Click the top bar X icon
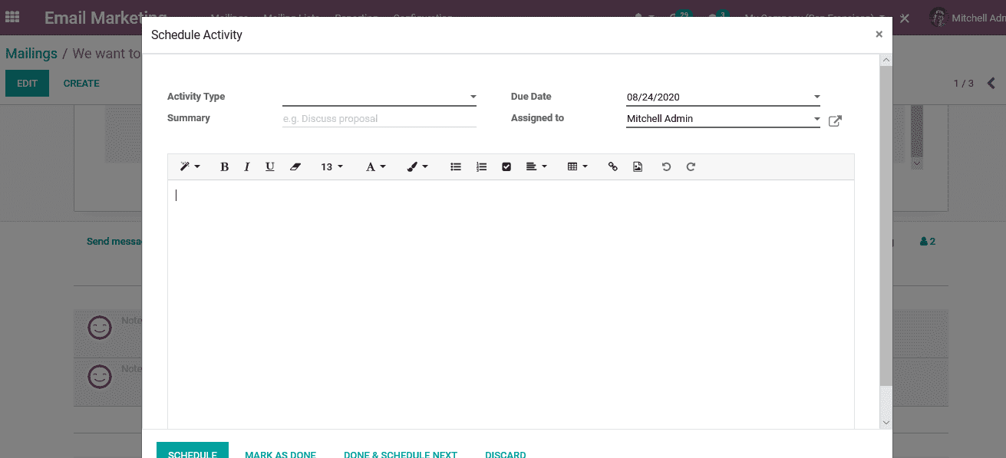Image resolution: width=1006 pixels, height=458 pixels. [905, 18]
